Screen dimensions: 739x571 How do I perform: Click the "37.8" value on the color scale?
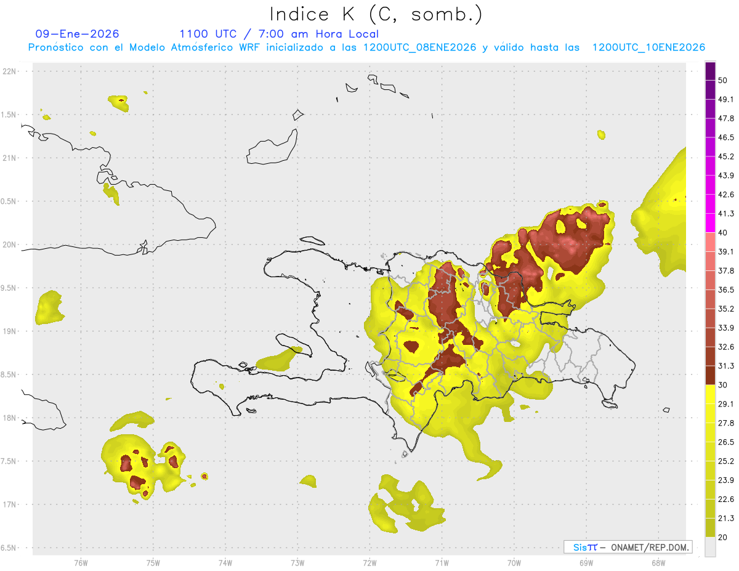pos(726,270)
